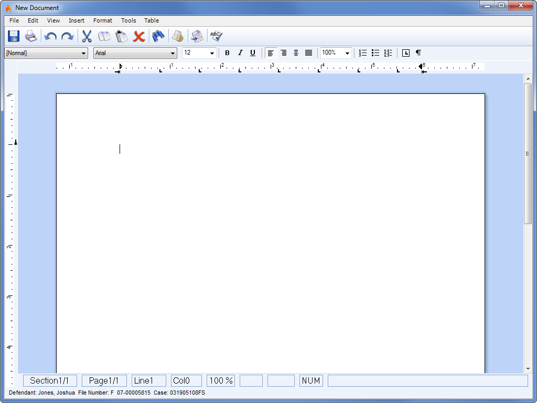This screenshot has width=537, height=403.
Task: Click the flame application icon in title bar
Action: (x=8, y=7)
